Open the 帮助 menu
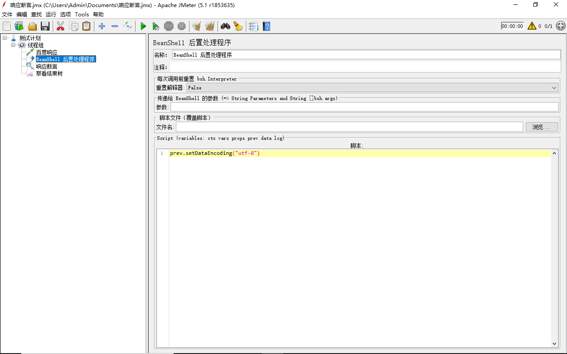The height and width of the screenshot is (354, 567). click(98, 15)
